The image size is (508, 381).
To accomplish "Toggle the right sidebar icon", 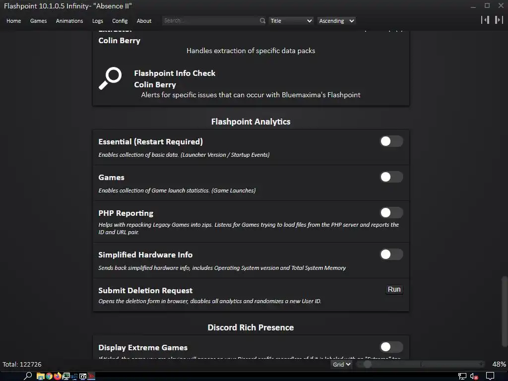I will (499, 20).
